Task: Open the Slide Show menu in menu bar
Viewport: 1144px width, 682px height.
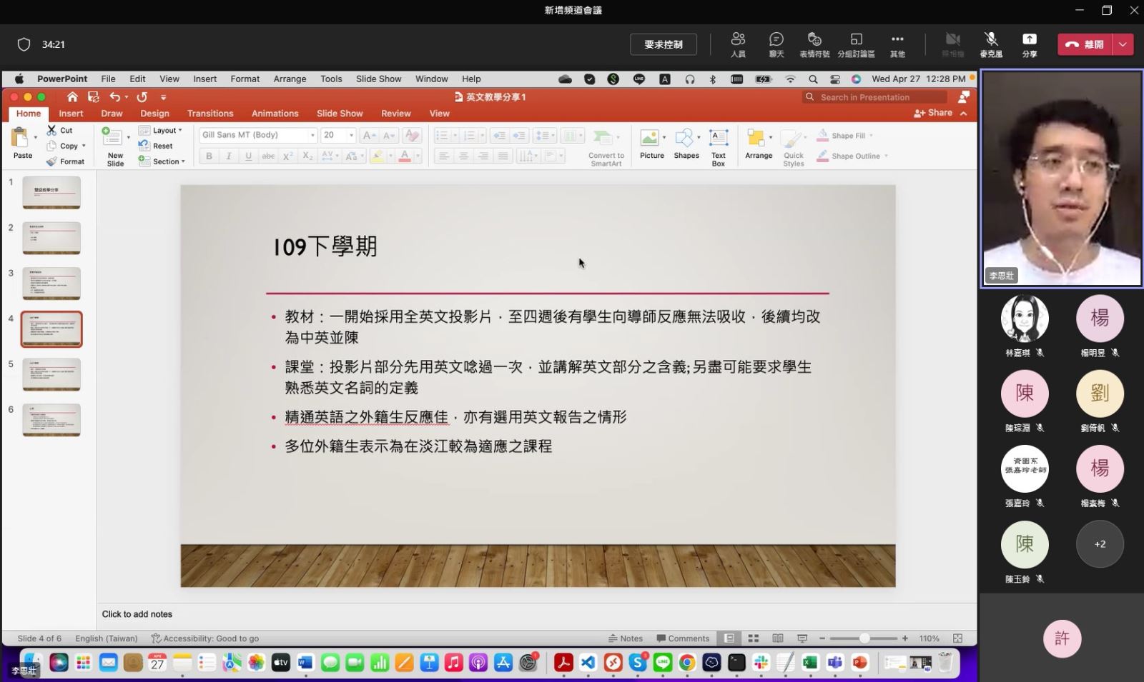Action: pos(378,79)
